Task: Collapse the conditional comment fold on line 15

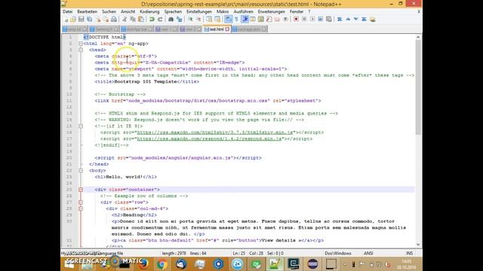Action: [81, 126]
